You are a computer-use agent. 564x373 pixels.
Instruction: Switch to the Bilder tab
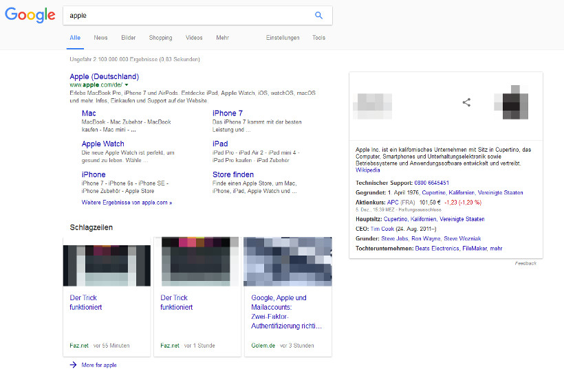[128, 38]
